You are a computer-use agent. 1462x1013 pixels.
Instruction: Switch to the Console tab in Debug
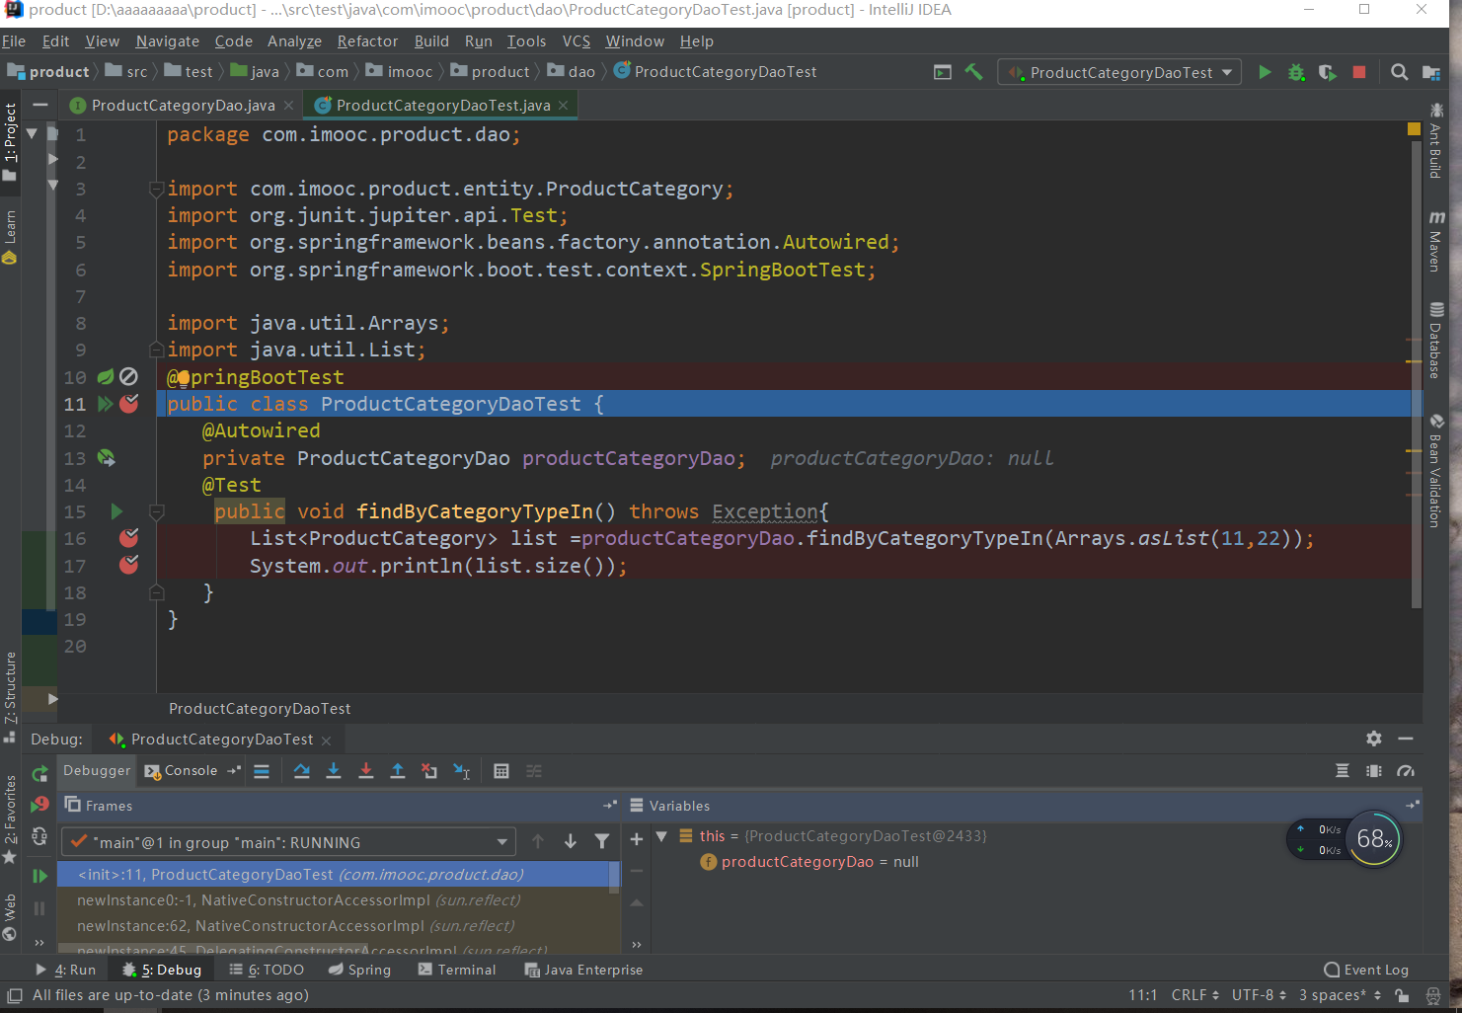191,771
